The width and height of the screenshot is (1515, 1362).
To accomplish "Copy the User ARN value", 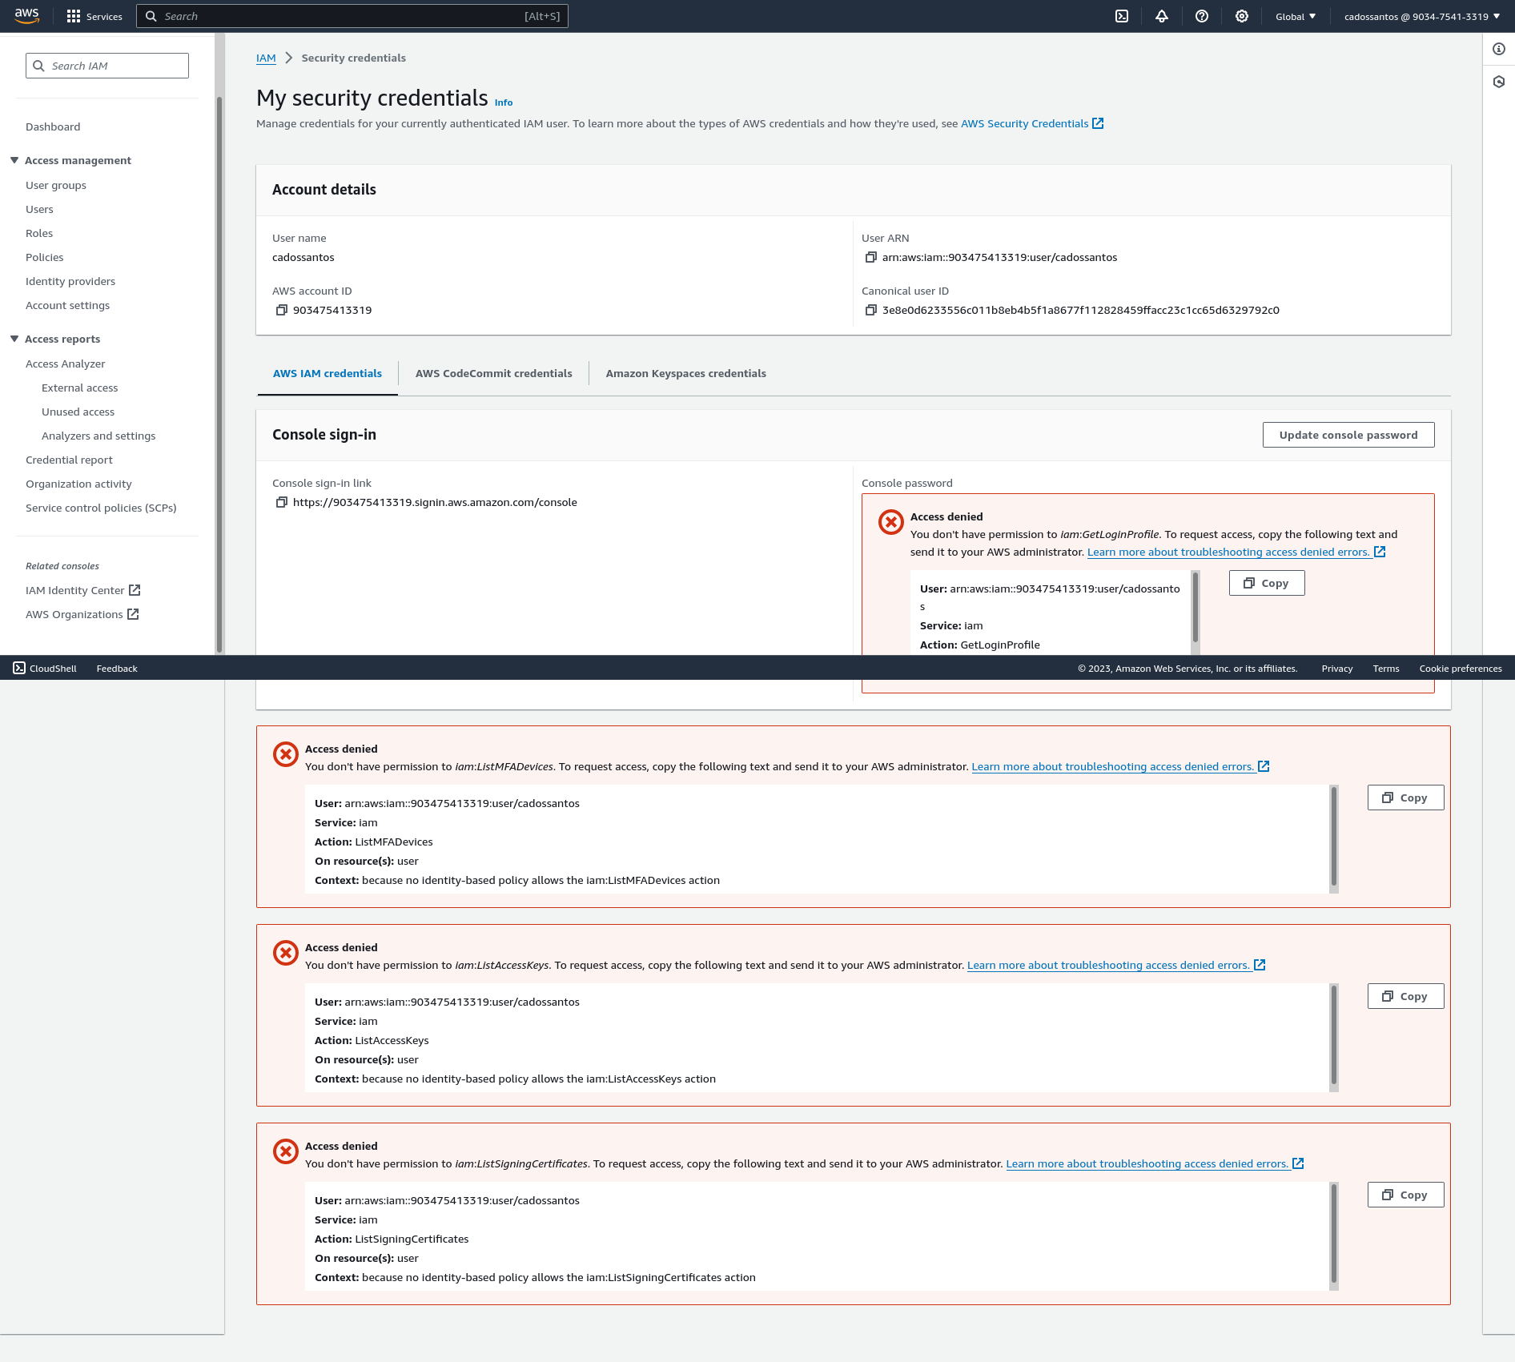I will tap(871, 257).
